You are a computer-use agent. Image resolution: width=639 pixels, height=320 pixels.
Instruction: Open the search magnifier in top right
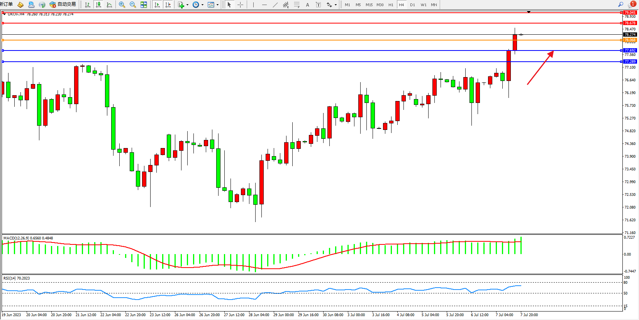(x=620, y=5)
